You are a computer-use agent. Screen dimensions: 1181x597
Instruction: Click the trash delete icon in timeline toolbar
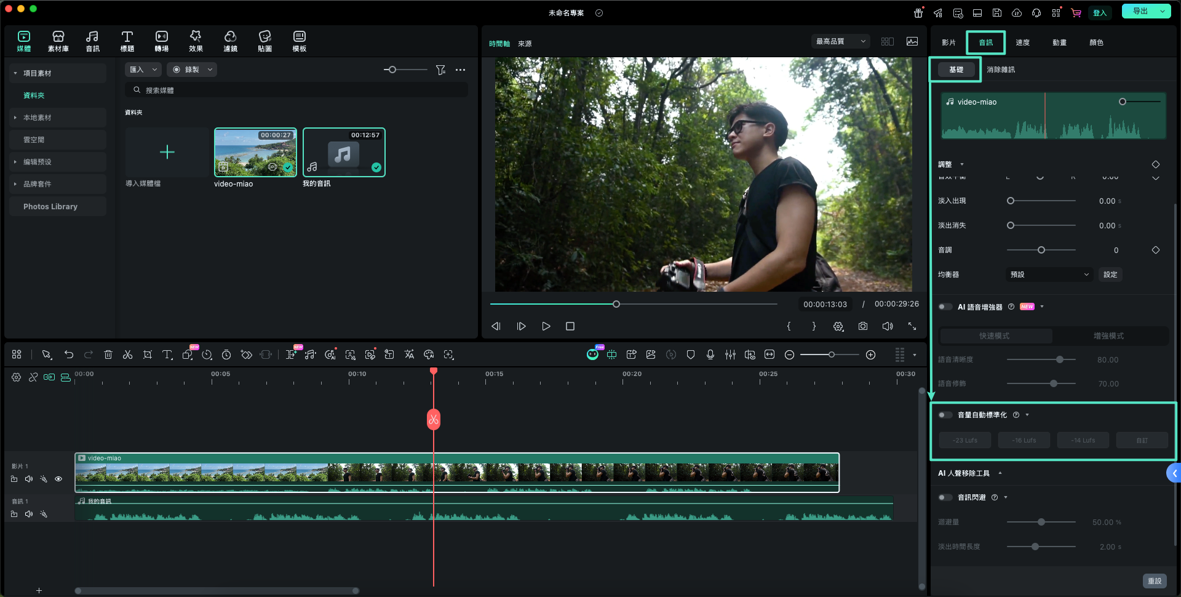tap(108, 355)
